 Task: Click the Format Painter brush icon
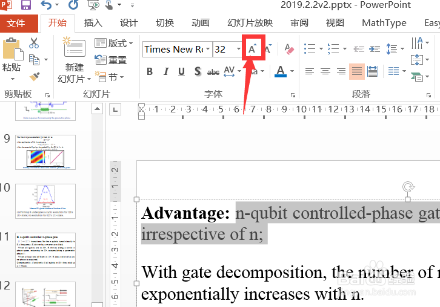point(35,76)
